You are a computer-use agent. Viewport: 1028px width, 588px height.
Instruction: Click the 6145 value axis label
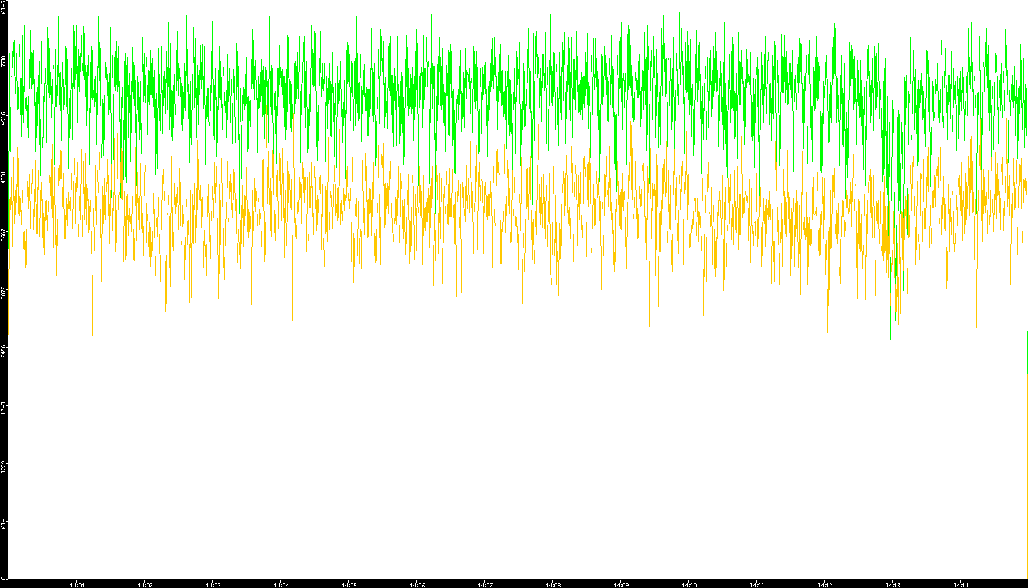pyautogui.click(x=4, y=7)
